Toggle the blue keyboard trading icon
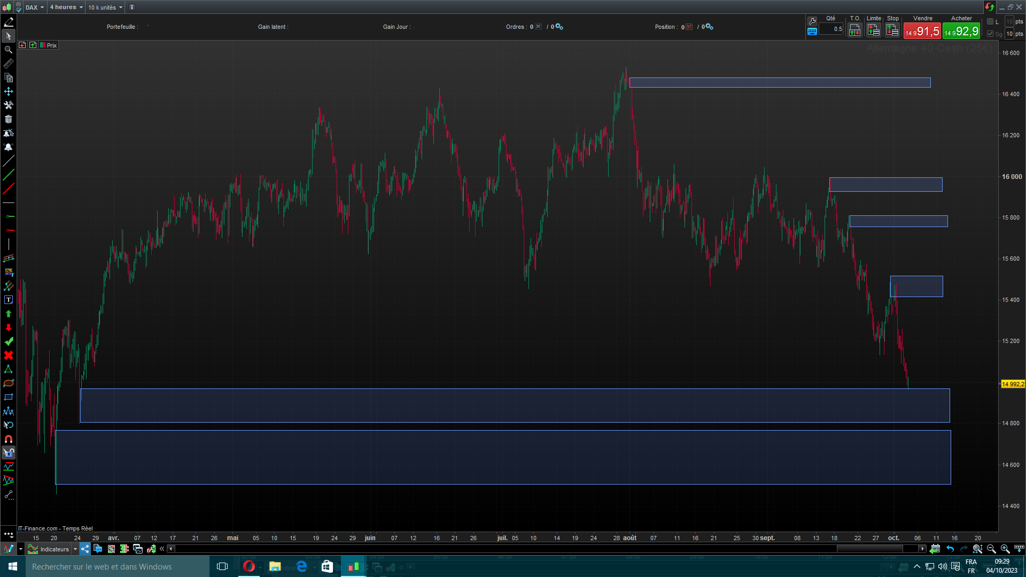 pyautogui.click(x=812, y=32)
